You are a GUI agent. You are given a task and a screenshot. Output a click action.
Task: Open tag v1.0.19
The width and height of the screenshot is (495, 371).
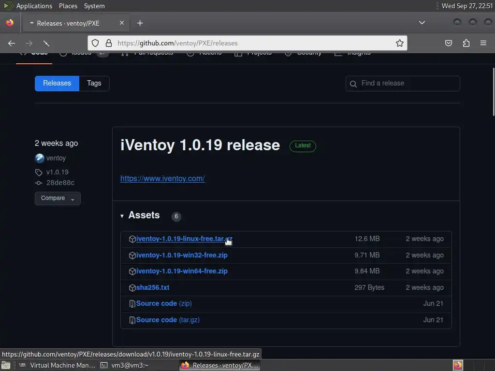58,172
